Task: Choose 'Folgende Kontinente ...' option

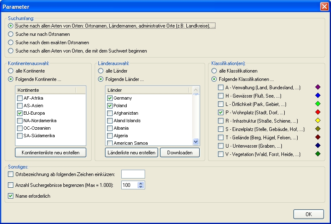Action: pyautogui.click(x=10, y=79)
